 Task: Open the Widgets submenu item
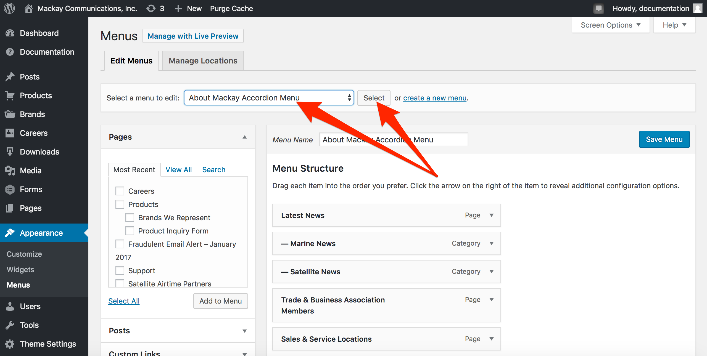coord(20,270)
